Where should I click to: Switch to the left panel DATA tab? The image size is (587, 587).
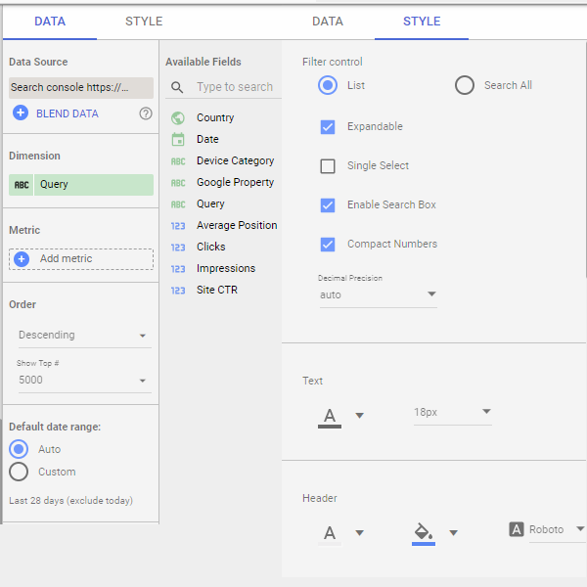(50, 22)
